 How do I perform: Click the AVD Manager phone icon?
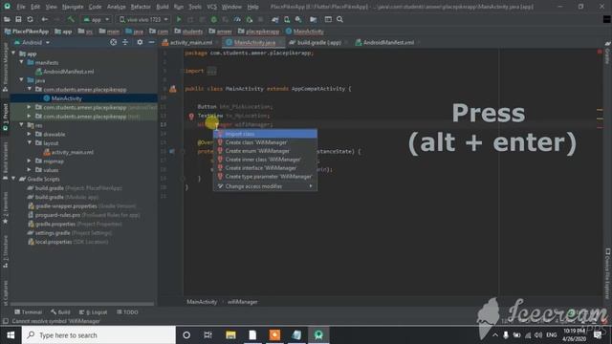click(287, 19)
